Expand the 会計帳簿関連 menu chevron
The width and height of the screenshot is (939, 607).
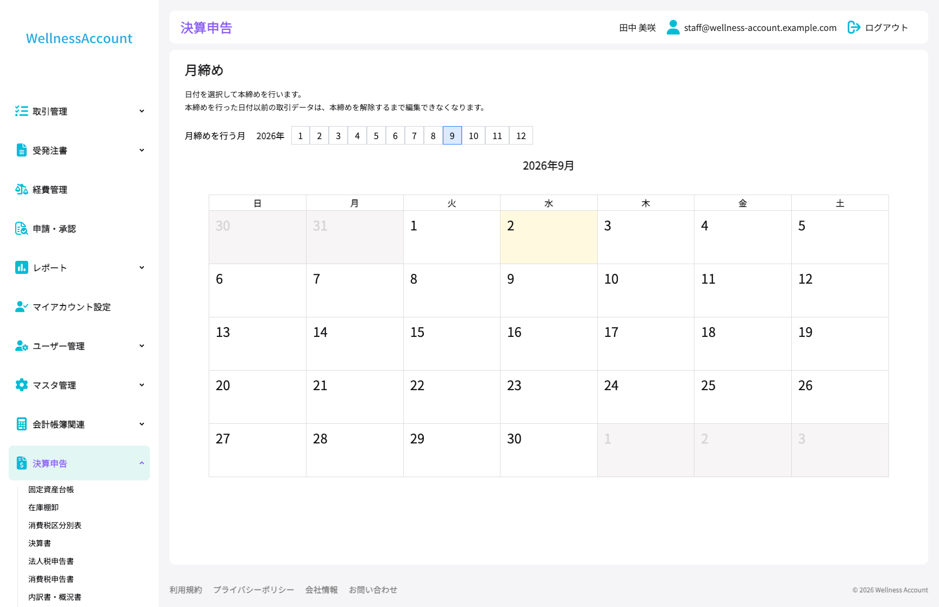(x=142, y=424)
